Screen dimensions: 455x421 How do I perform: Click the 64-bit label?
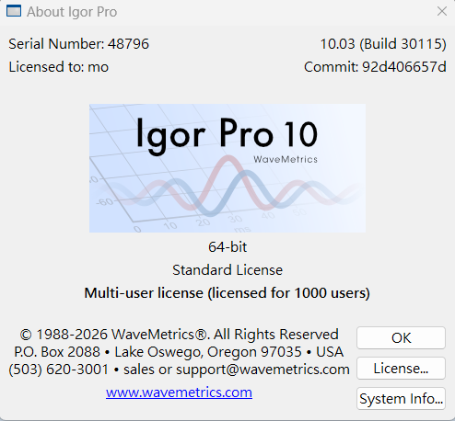pos(227,247)
